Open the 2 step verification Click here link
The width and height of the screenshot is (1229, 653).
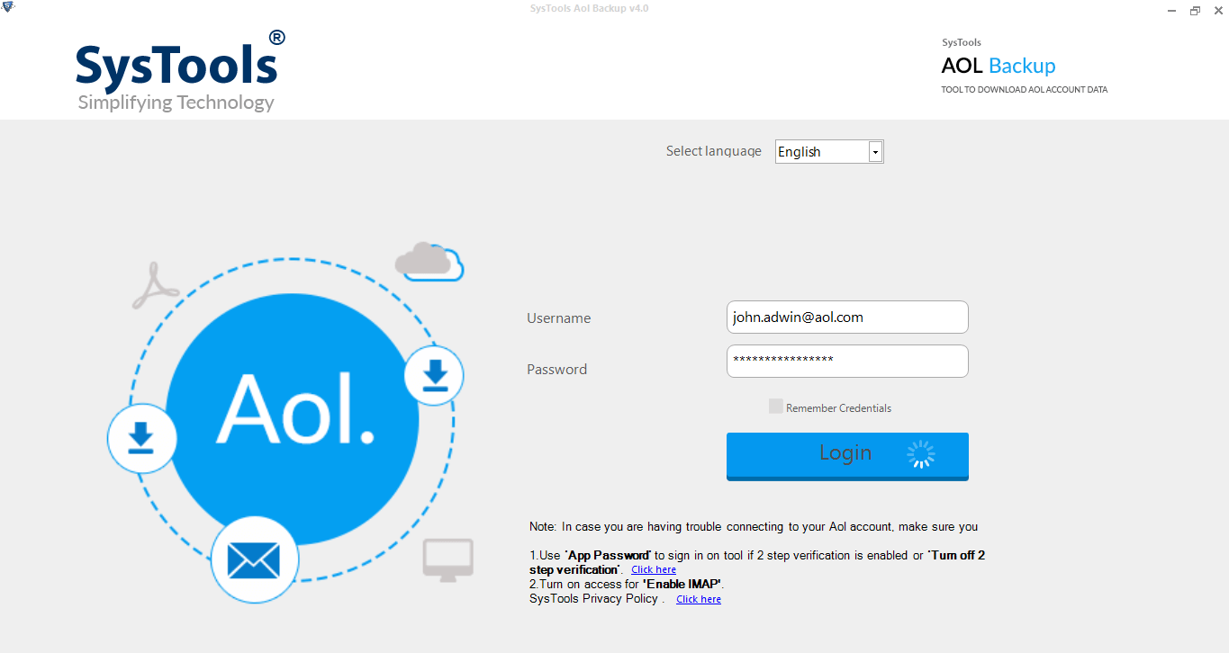click(x=653, y=568)
